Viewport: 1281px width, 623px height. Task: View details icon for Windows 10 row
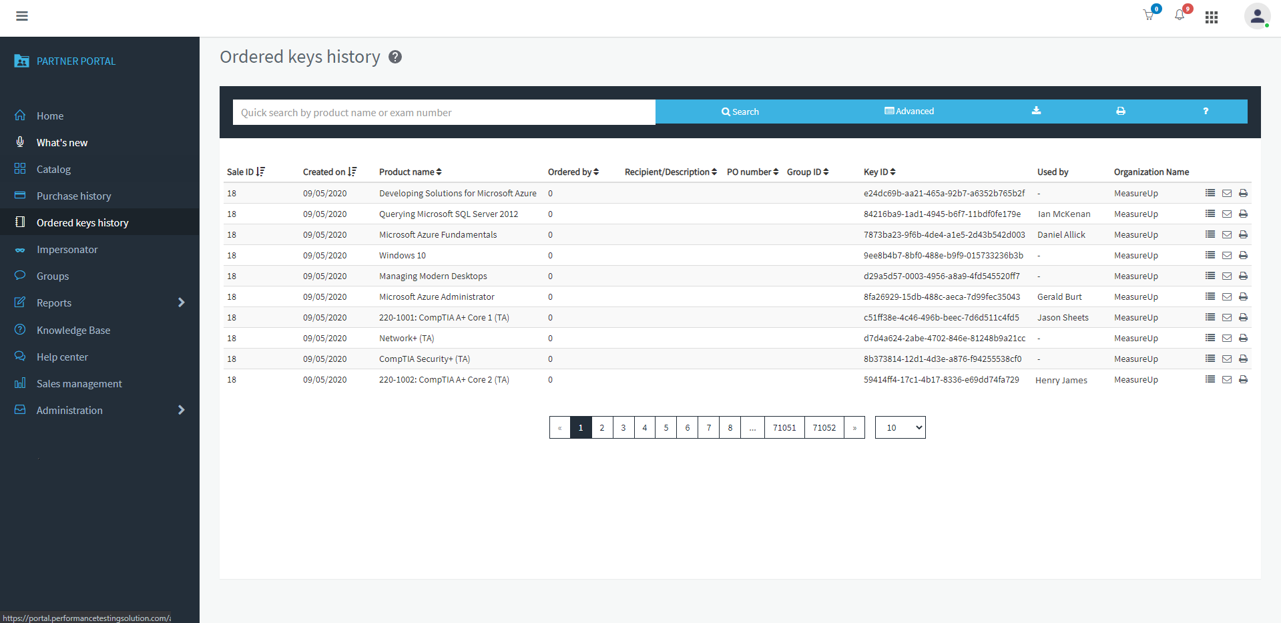coord(1210,255)
